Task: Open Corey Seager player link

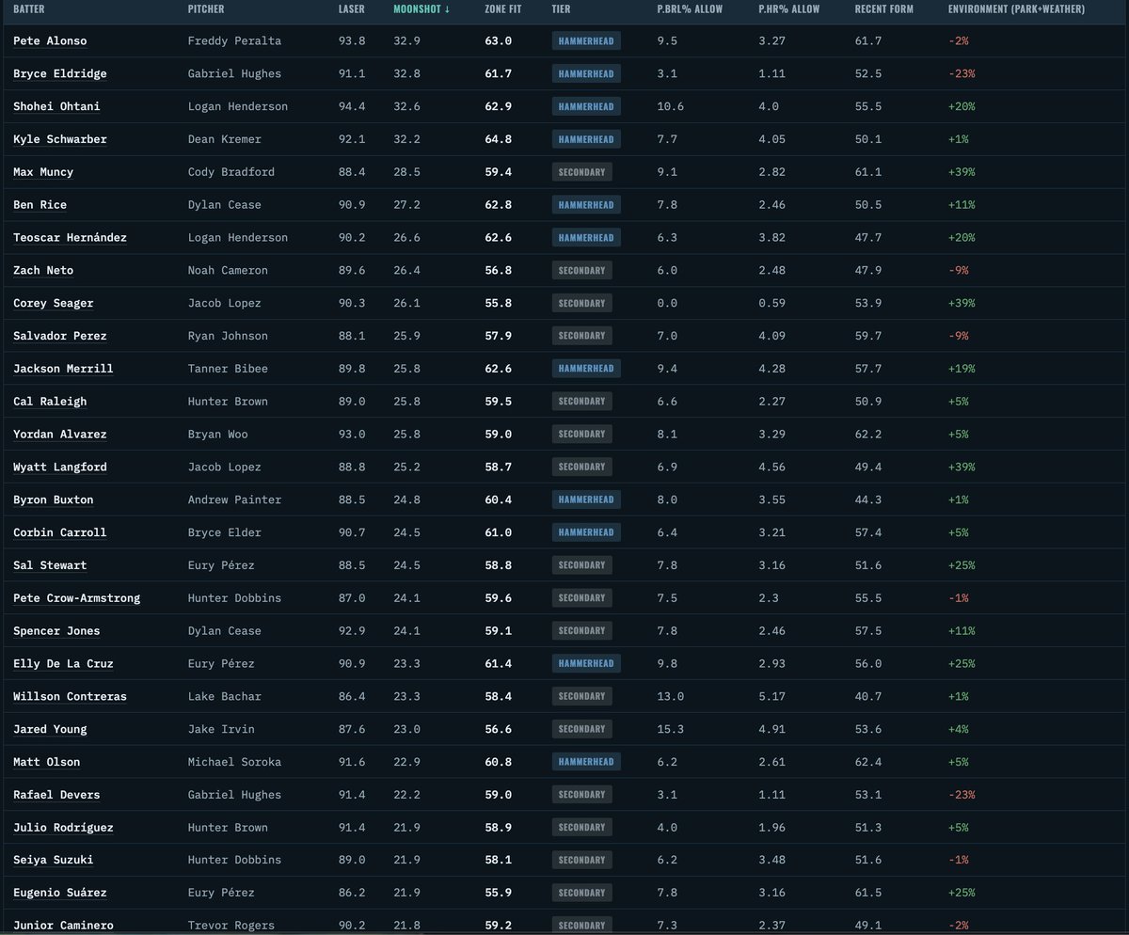Action: click(54, 304)
